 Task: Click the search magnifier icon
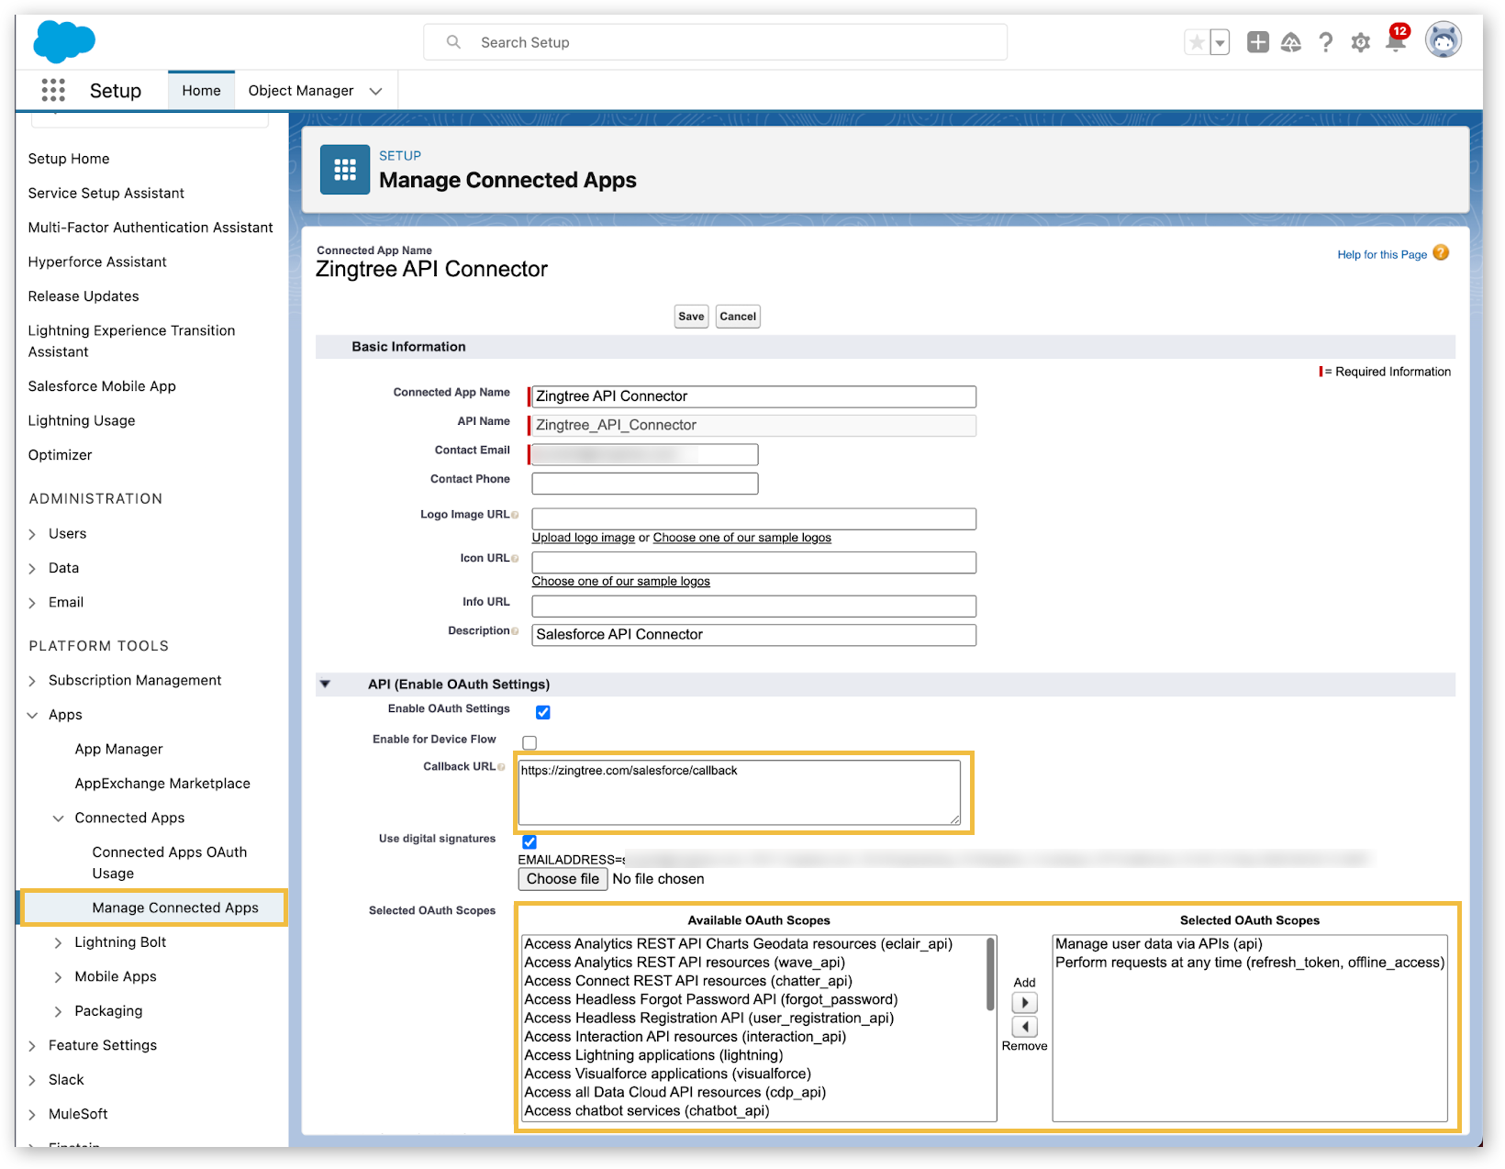coord(453,42)
